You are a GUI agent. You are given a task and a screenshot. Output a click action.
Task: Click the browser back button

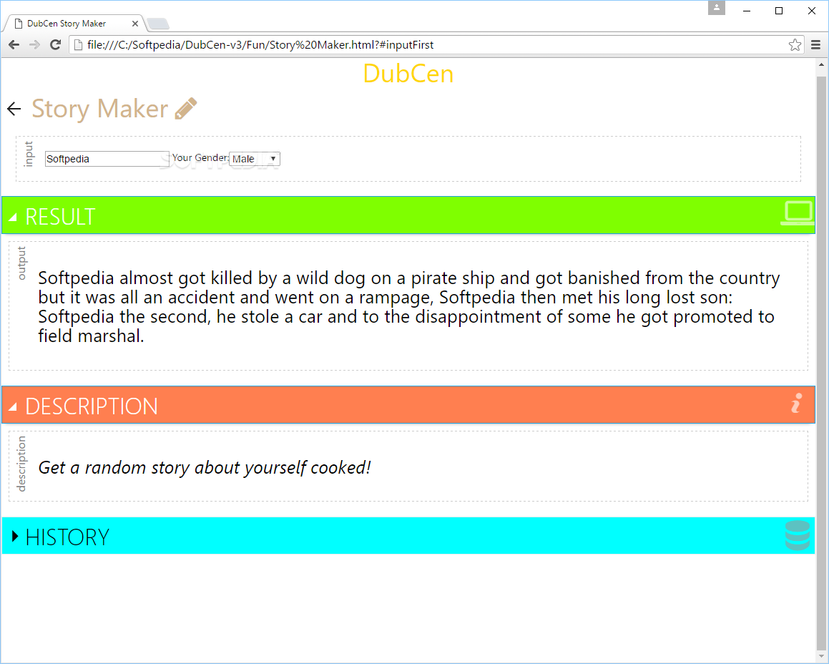click(x=14, y=45)
